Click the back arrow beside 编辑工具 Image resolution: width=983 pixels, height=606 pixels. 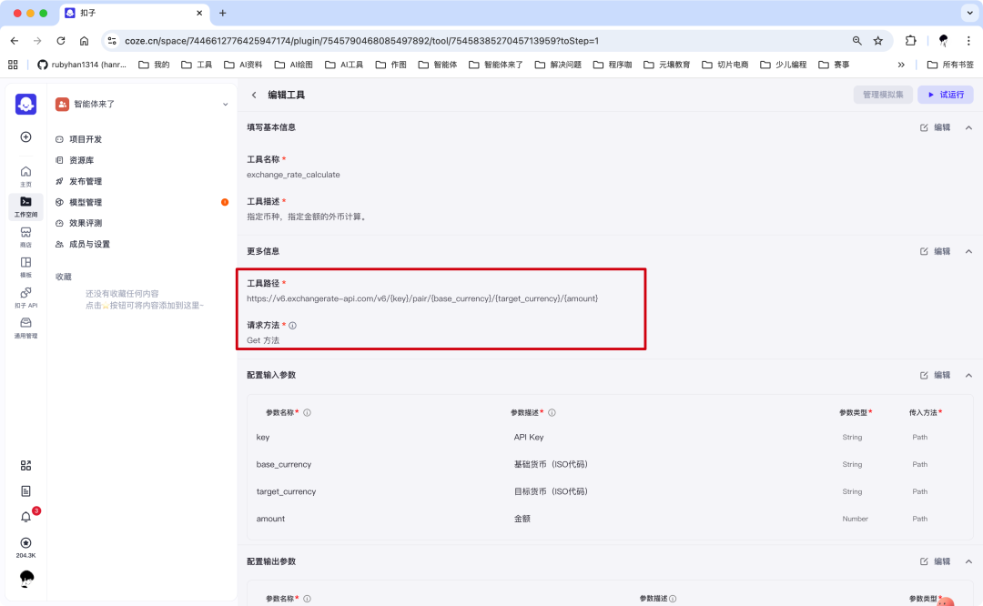(254, 95)
